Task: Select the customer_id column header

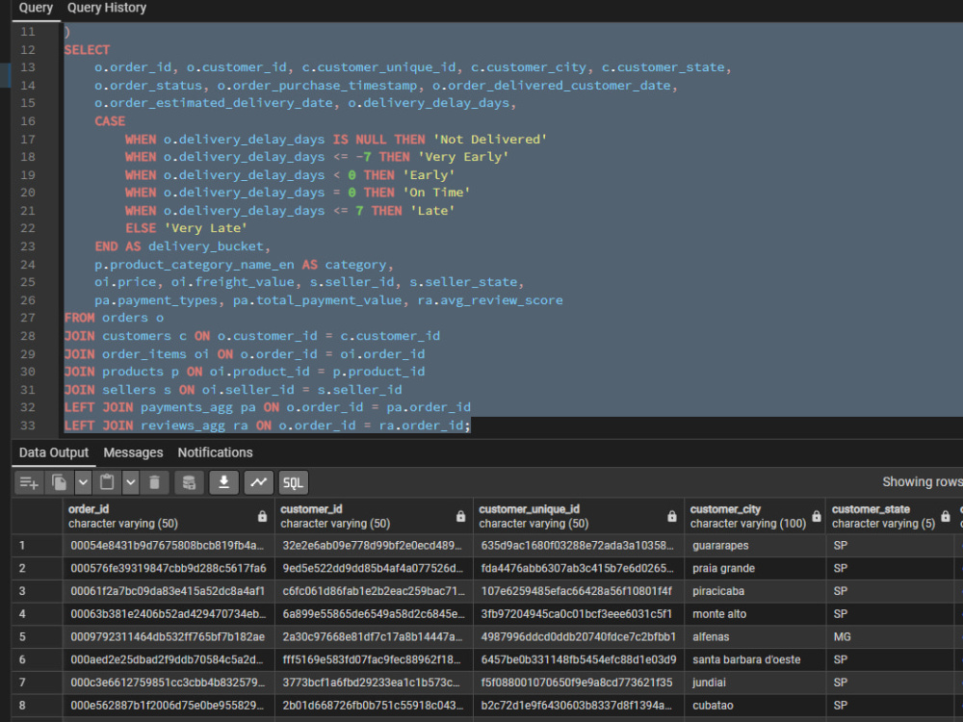Action: 374,516
